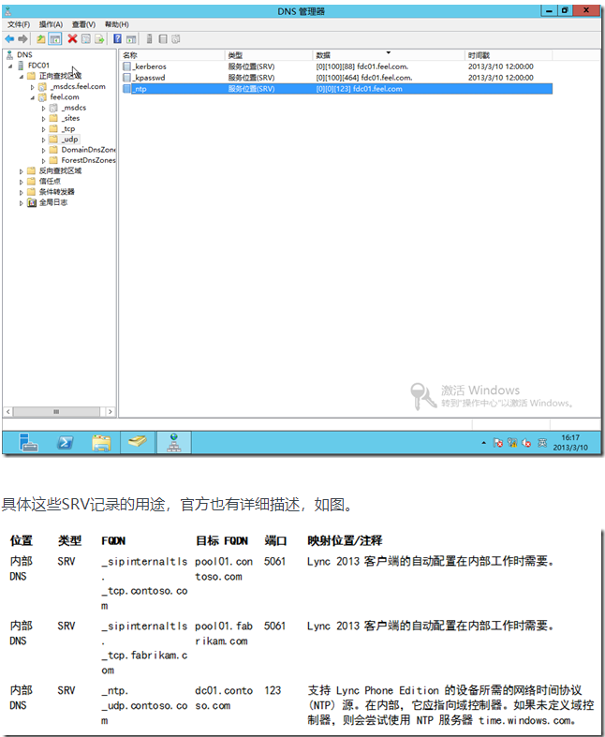Viewport: 605px width, 737px height.
Task: Click the network status tray icon
Action: pyautogui.click(x=512, y=443)
